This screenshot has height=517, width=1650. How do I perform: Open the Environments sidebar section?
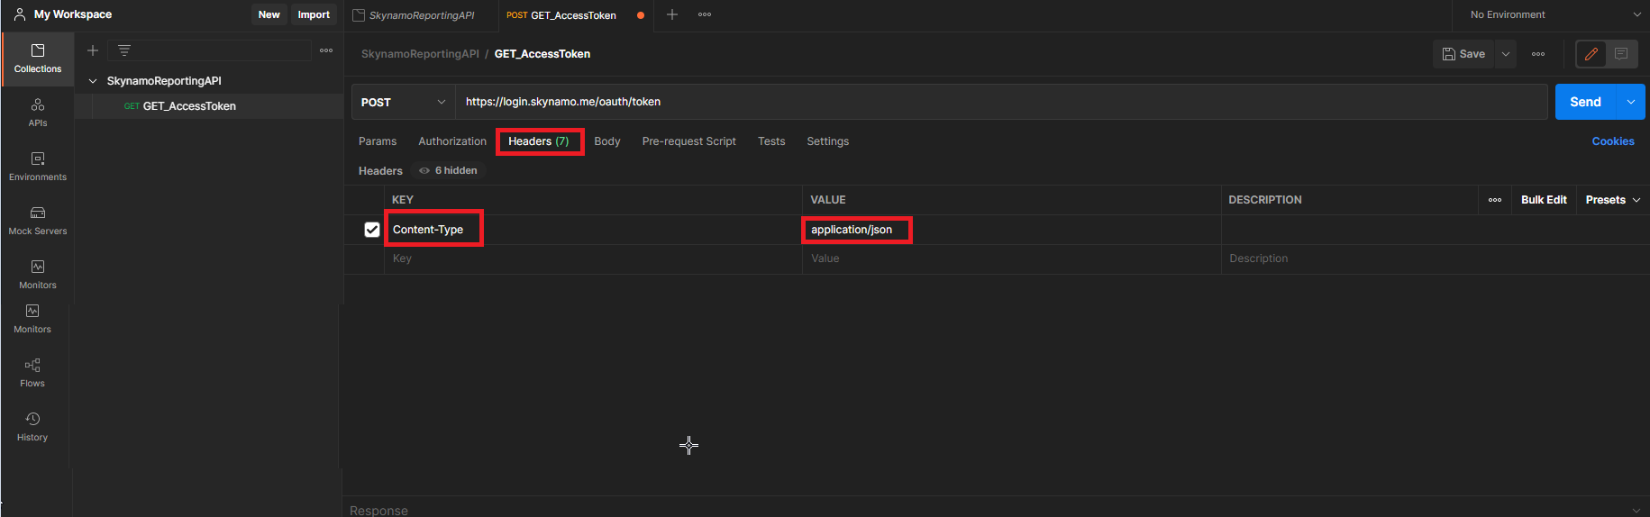[38, 168]
